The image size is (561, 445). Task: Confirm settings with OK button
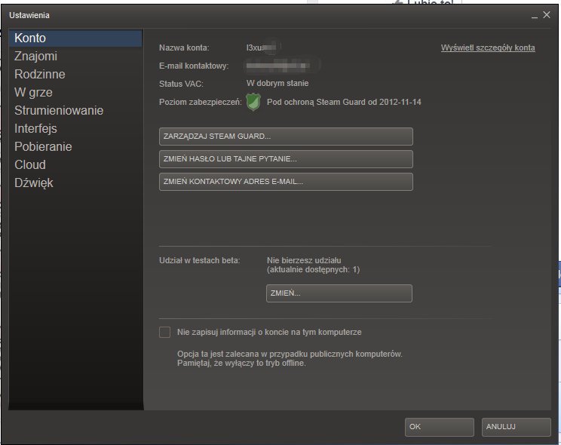pos(440,427)
